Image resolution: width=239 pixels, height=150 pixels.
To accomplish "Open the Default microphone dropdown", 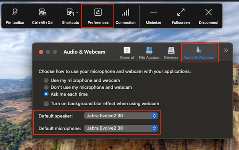I will tap(121, 128).
